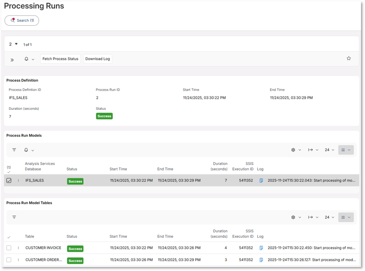This screenshot has width=365, height=271.
Task: Open the filter icon in Process Run Model Tables
Action: (x=14, y=217)
